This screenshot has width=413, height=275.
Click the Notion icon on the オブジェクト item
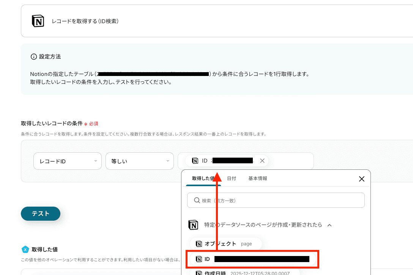point(199,244)
